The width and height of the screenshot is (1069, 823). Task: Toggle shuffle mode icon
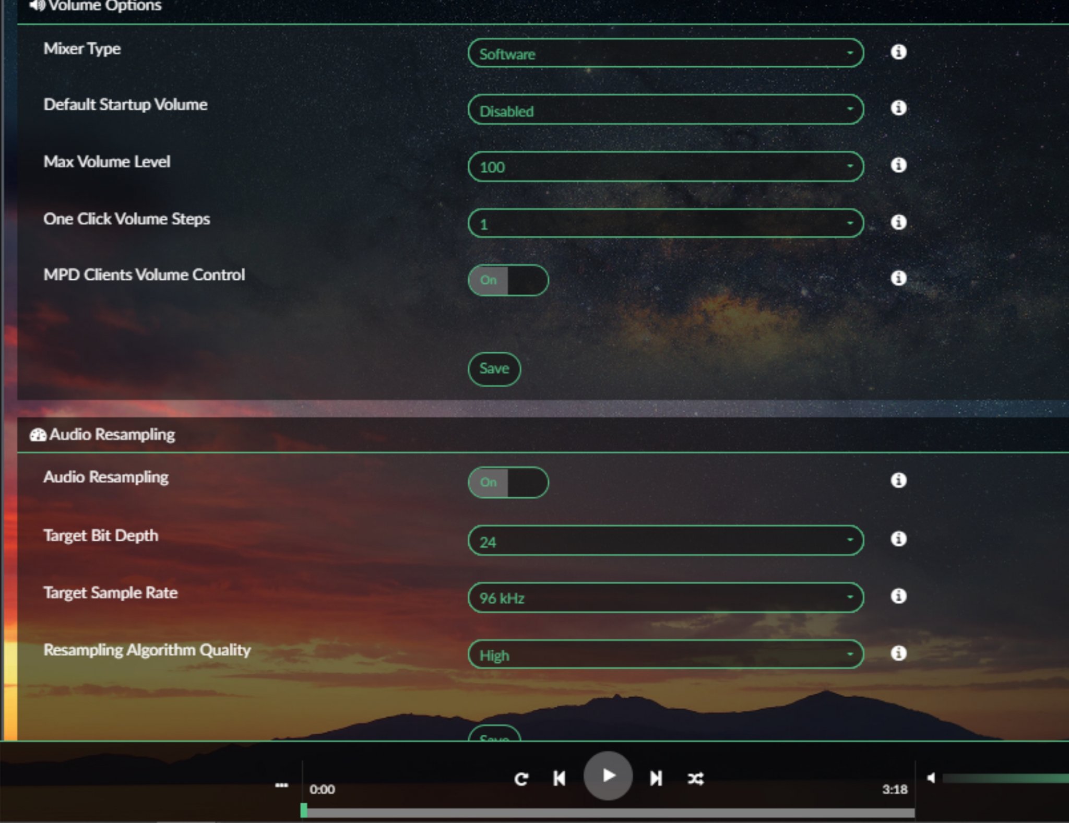pyautogui.click(x=696, y=779)
